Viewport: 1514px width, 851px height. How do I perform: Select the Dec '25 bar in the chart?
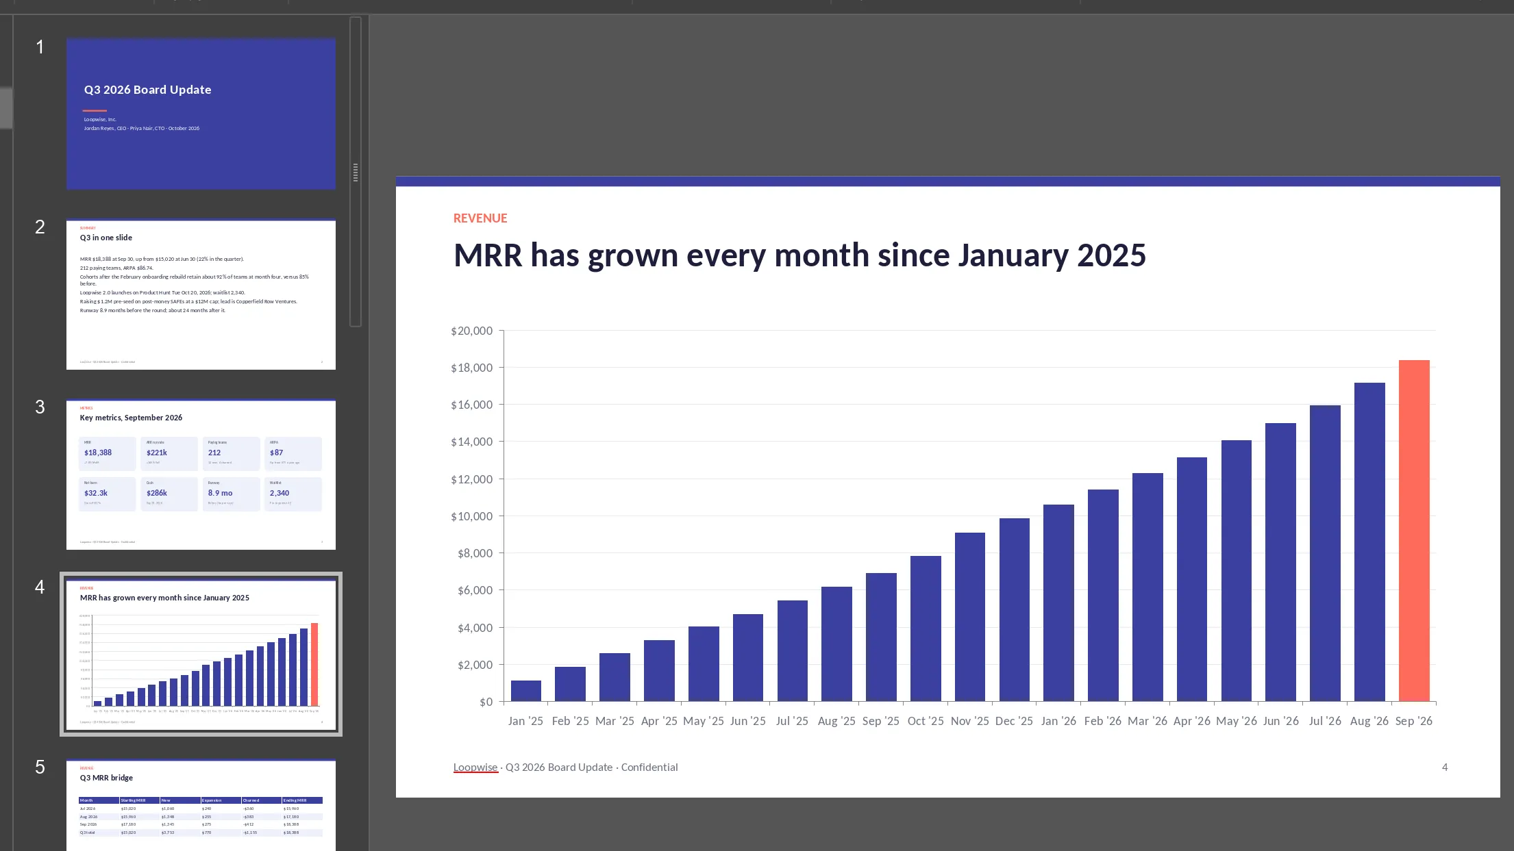click(x=1015, y=609)
